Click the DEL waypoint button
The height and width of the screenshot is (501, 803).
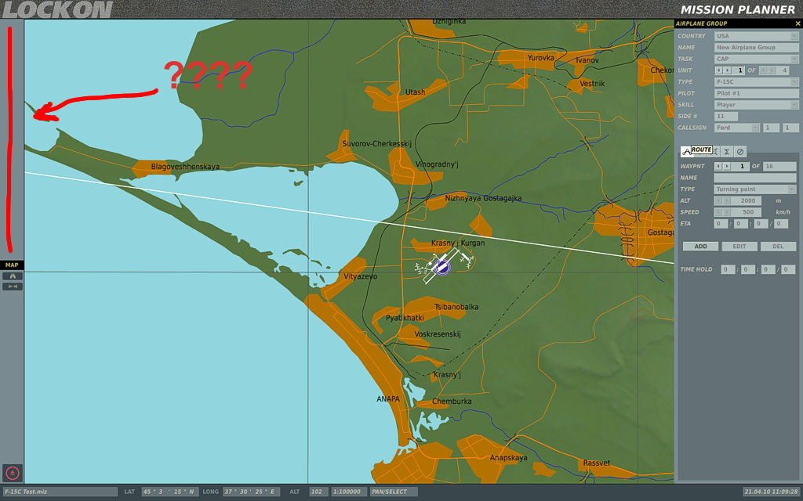point(778,247)
